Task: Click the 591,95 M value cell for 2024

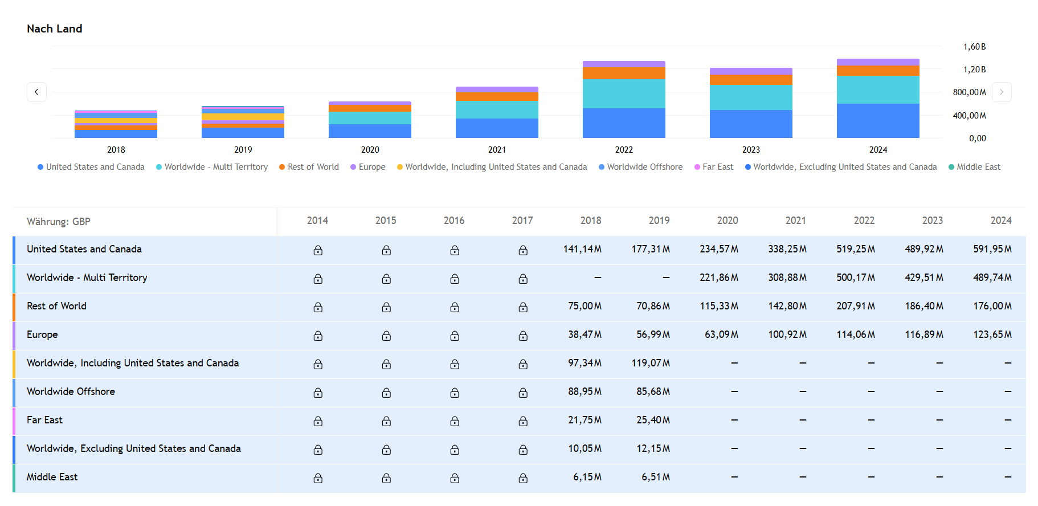Action: click(992, 249)
